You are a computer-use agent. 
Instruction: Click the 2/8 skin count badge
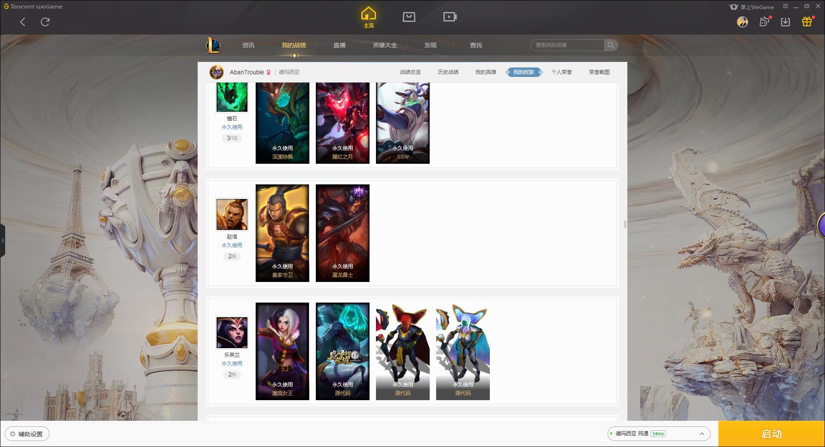pyautogui.click(x=232, y=257)
